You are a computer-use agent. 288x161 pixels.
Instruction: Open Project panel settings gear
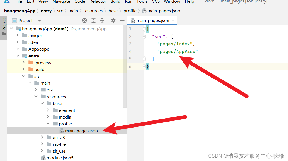[113, 21]
